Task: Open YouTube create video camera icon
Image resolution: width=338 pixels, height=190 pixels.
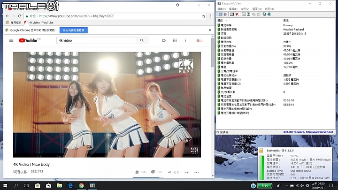Action: click(x=164, y=40)
